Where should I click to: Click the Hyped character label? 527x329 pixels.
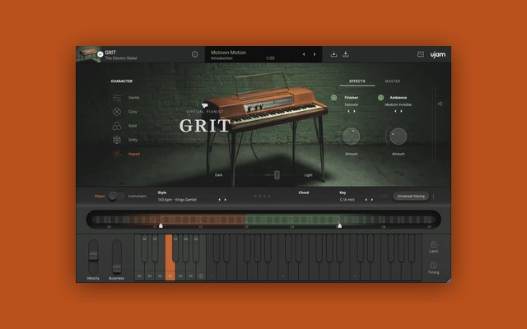coord(133,154)
